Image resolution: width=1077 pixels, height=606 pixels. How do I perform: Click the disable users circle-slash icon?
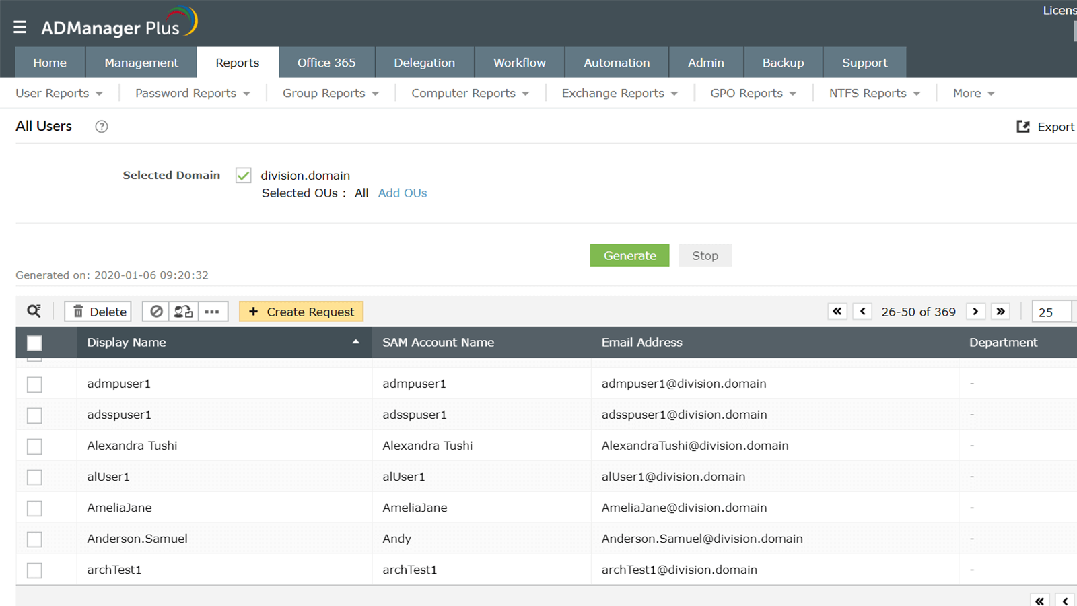coord(156,311)
